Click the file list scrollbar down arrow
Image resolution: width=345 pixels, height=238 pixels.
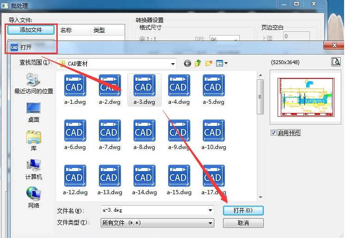260,197
